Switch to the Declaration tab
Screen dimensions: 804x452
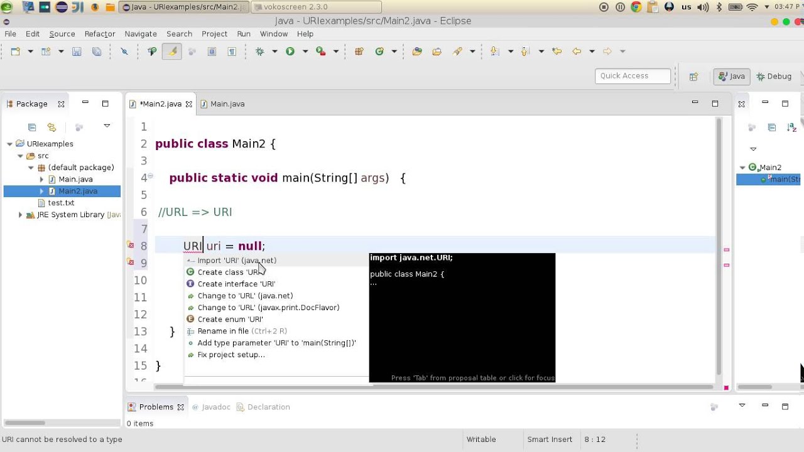pos(263,407)
